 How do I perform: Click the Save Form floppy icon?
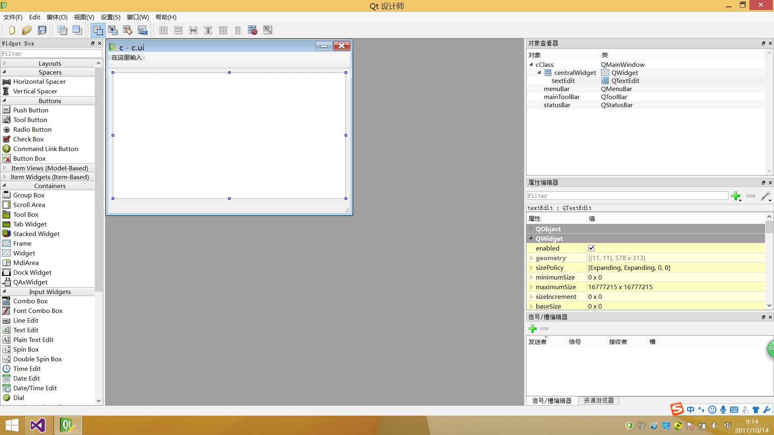pyautogui.click(x=42, y=30)
